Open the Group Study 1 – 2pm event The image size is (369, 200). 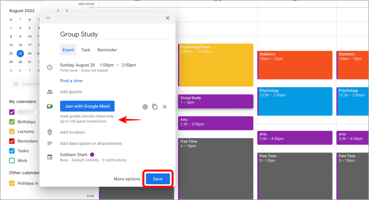[x=216, y=101]
